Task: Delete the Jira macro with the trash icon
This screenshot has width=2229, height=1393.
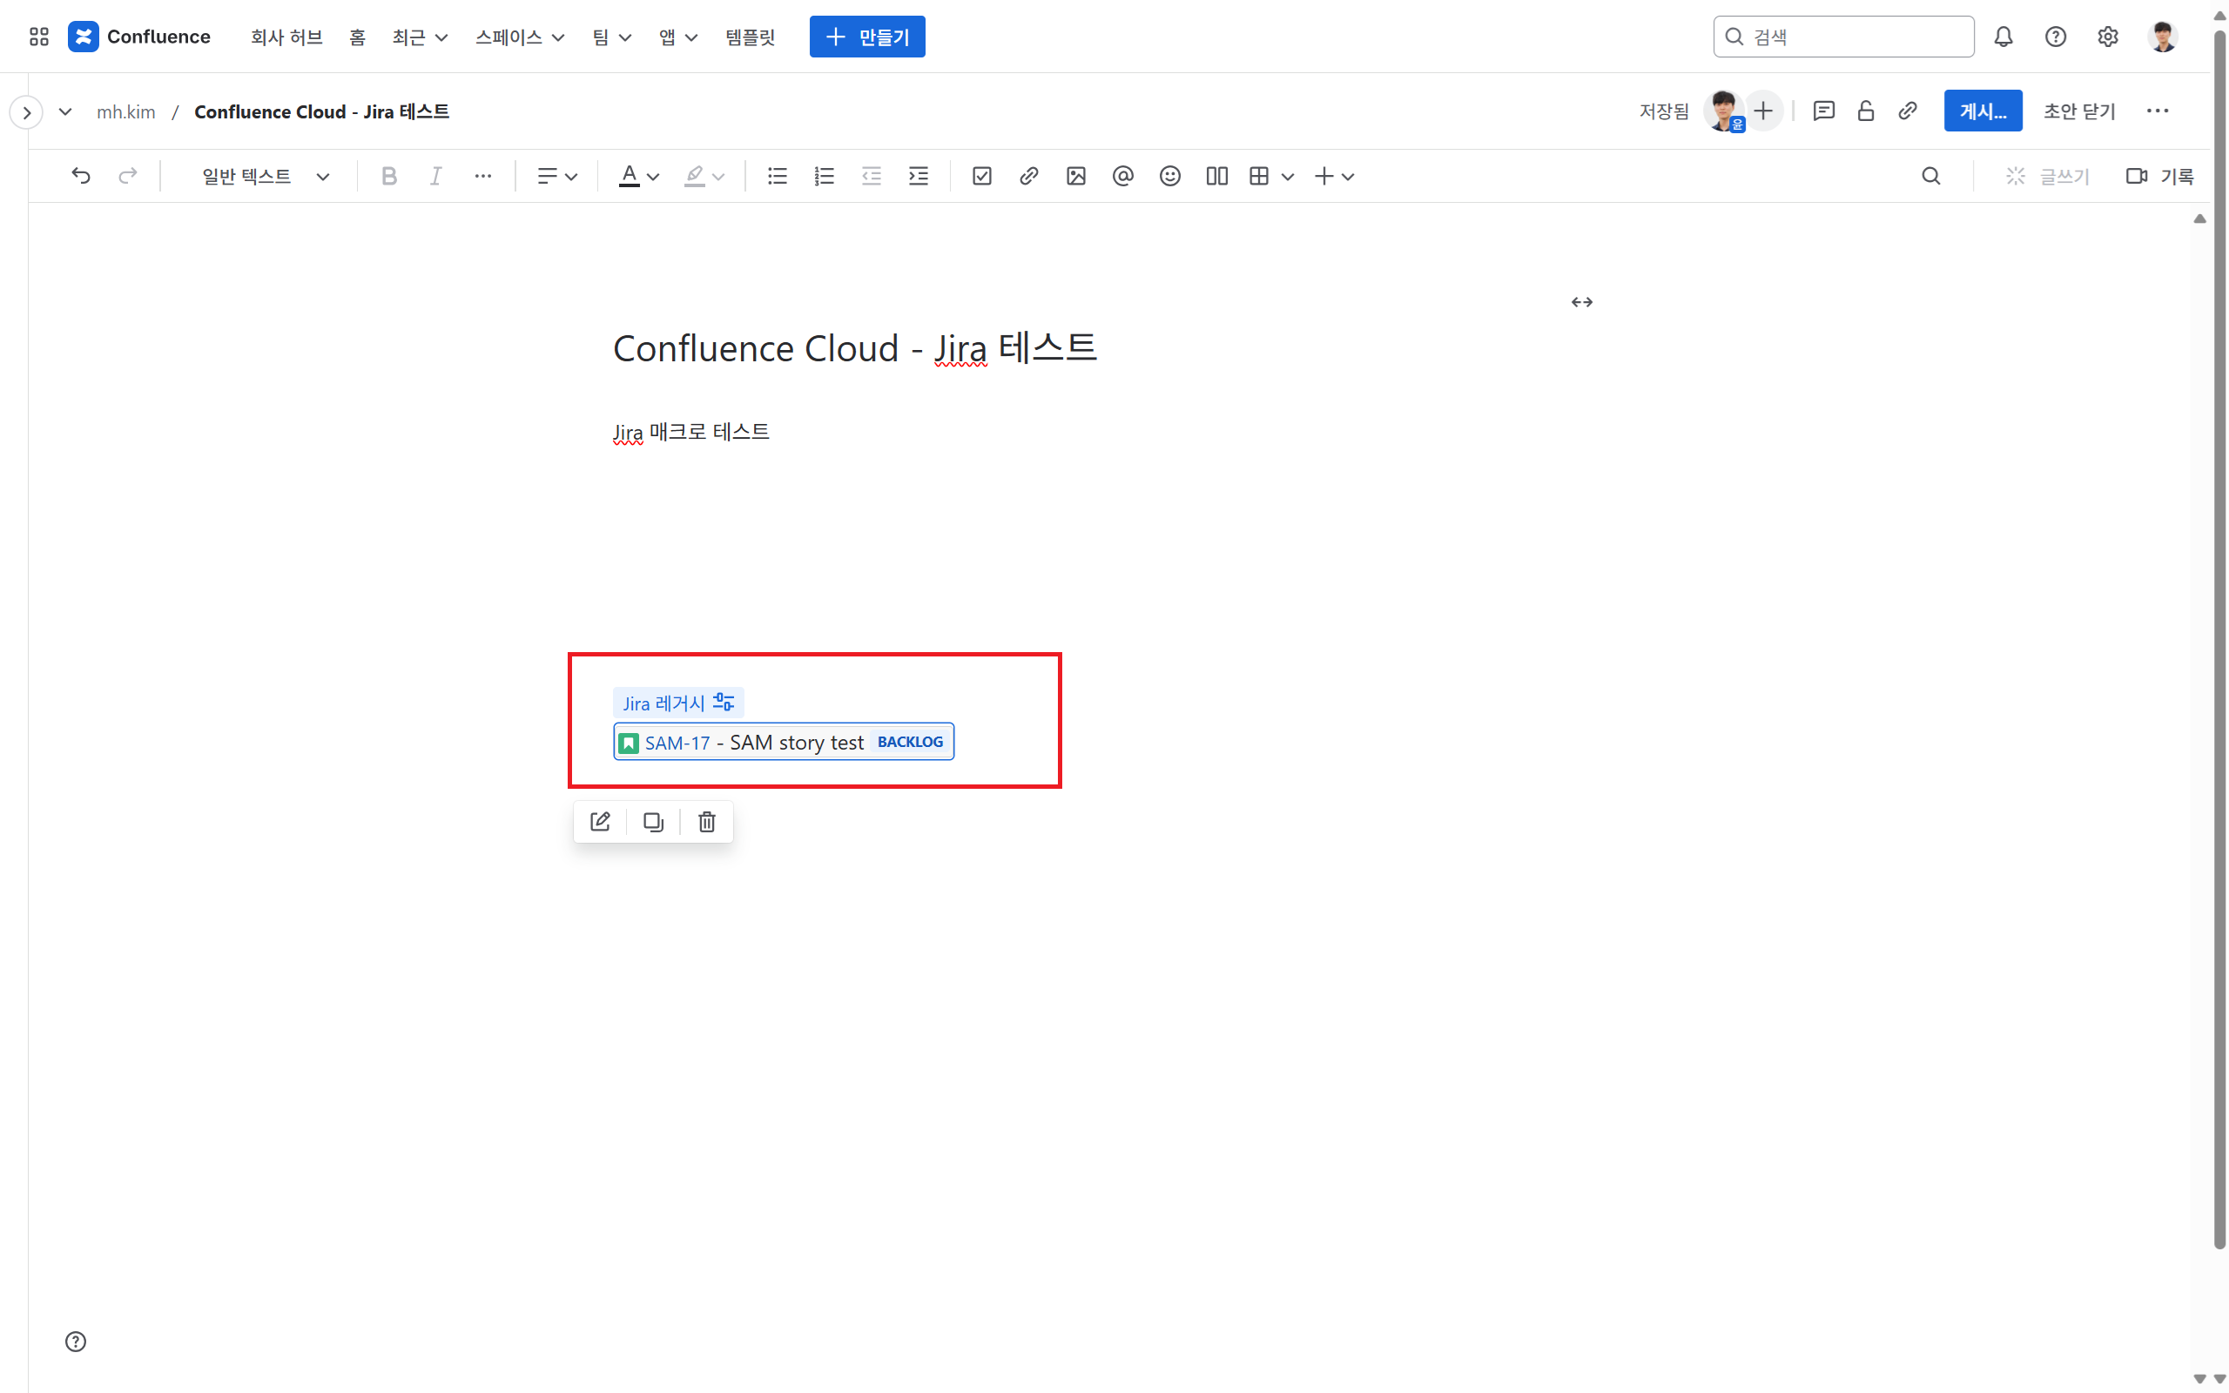Action: click(706, 822)
